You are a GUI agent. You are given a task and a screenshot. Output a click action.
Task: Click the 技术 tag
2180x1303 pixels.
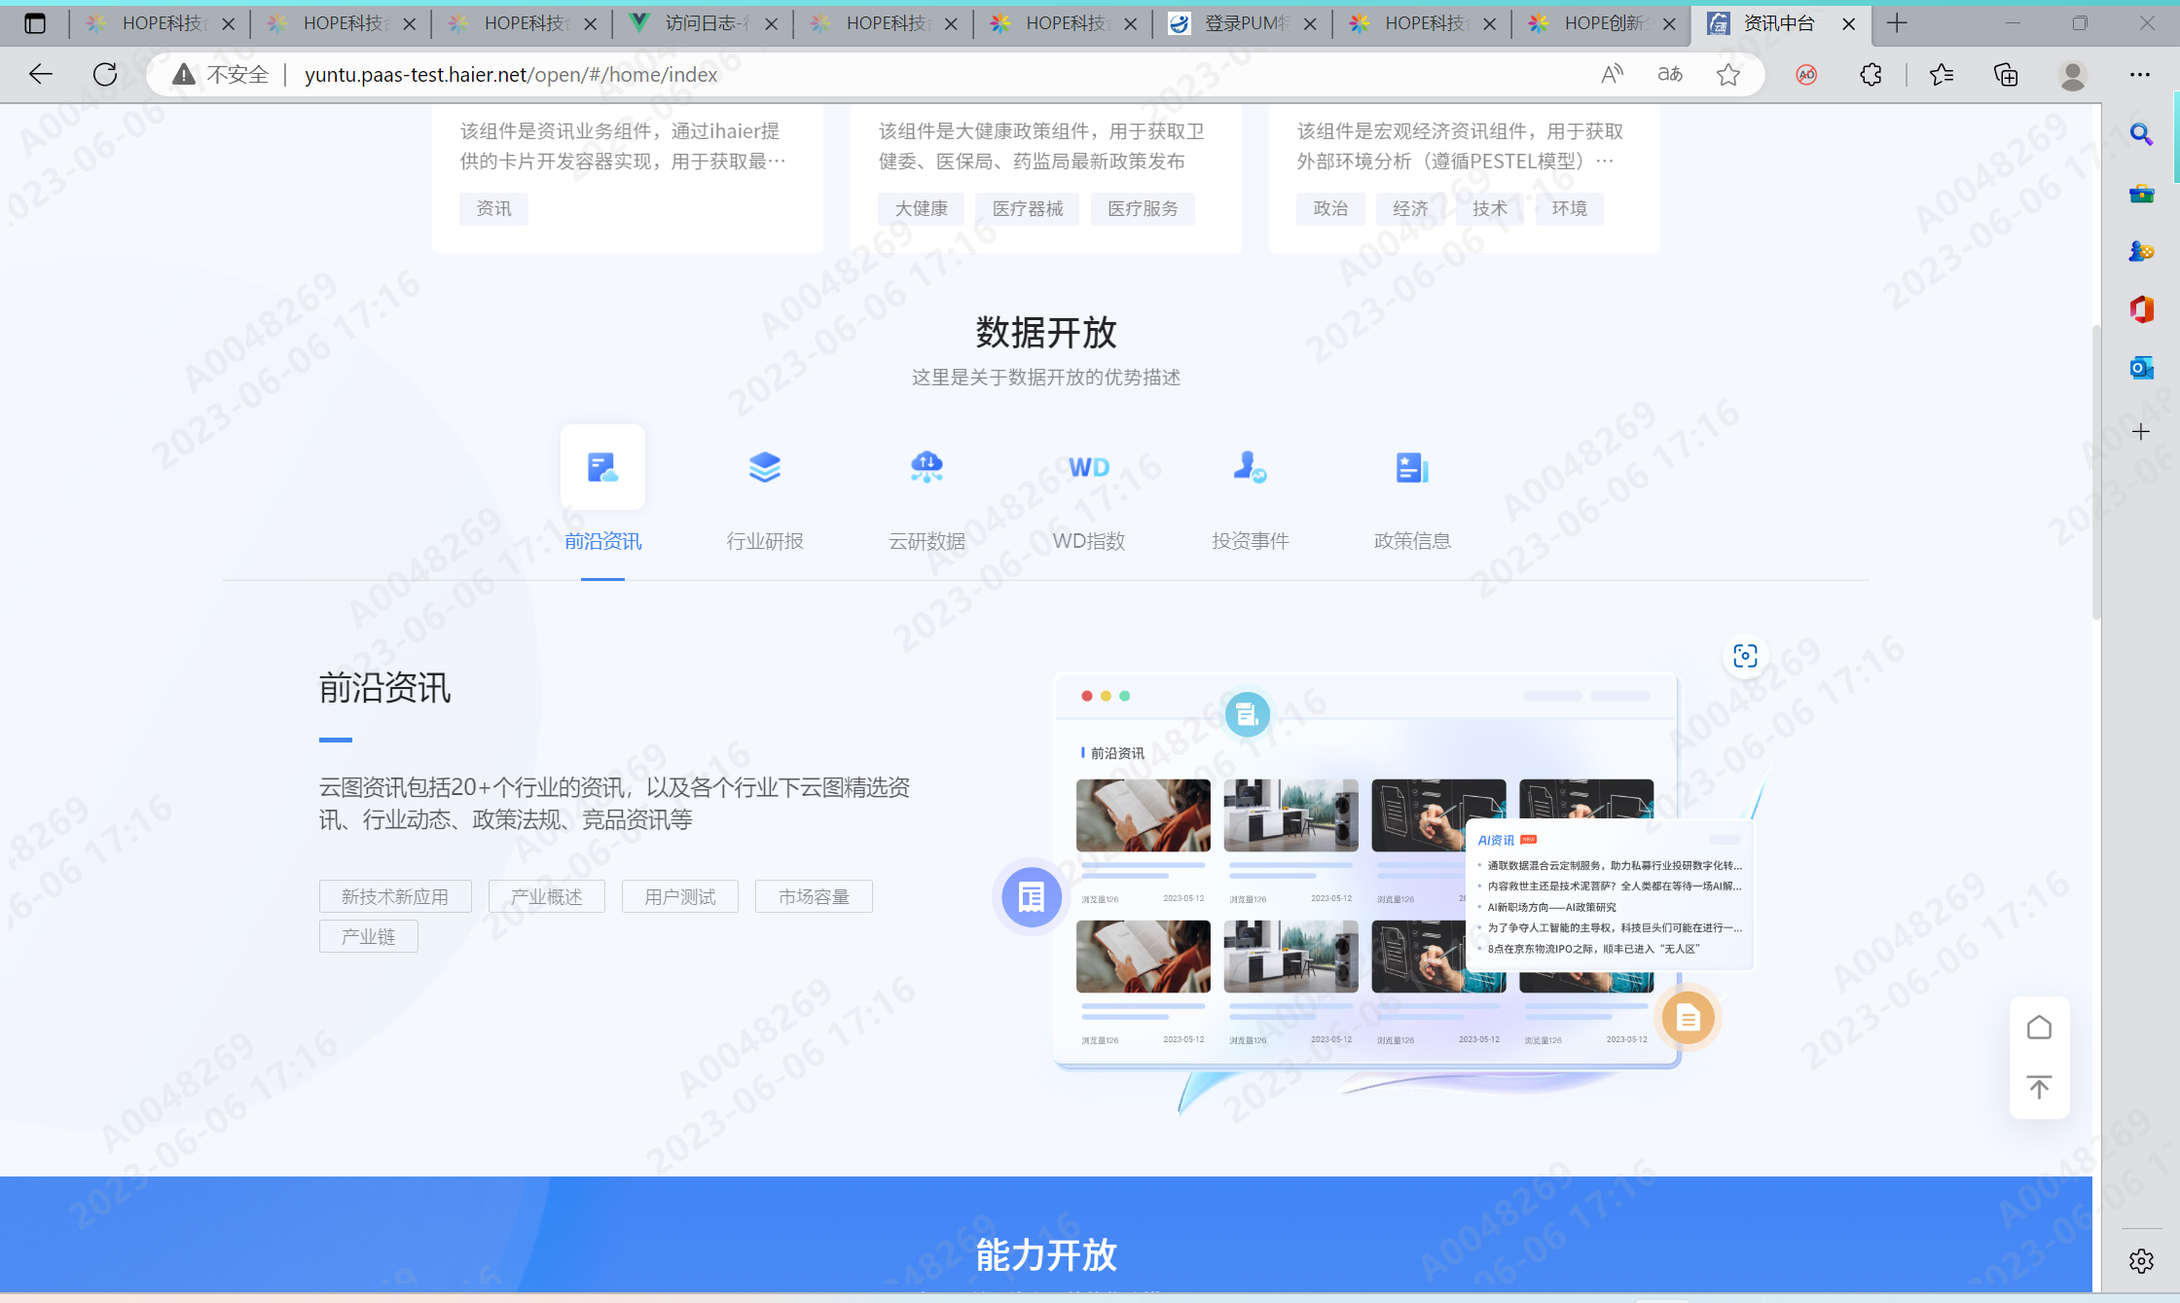(1490, 208)
